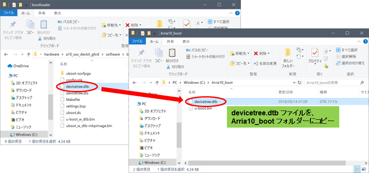
Task: Go up one folder in Arria10_boot window
Action: (157, 83)
